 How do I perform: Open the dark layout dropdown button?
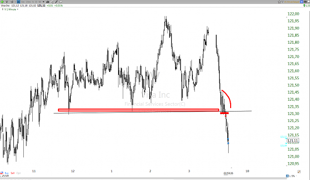tap(306, 2)
